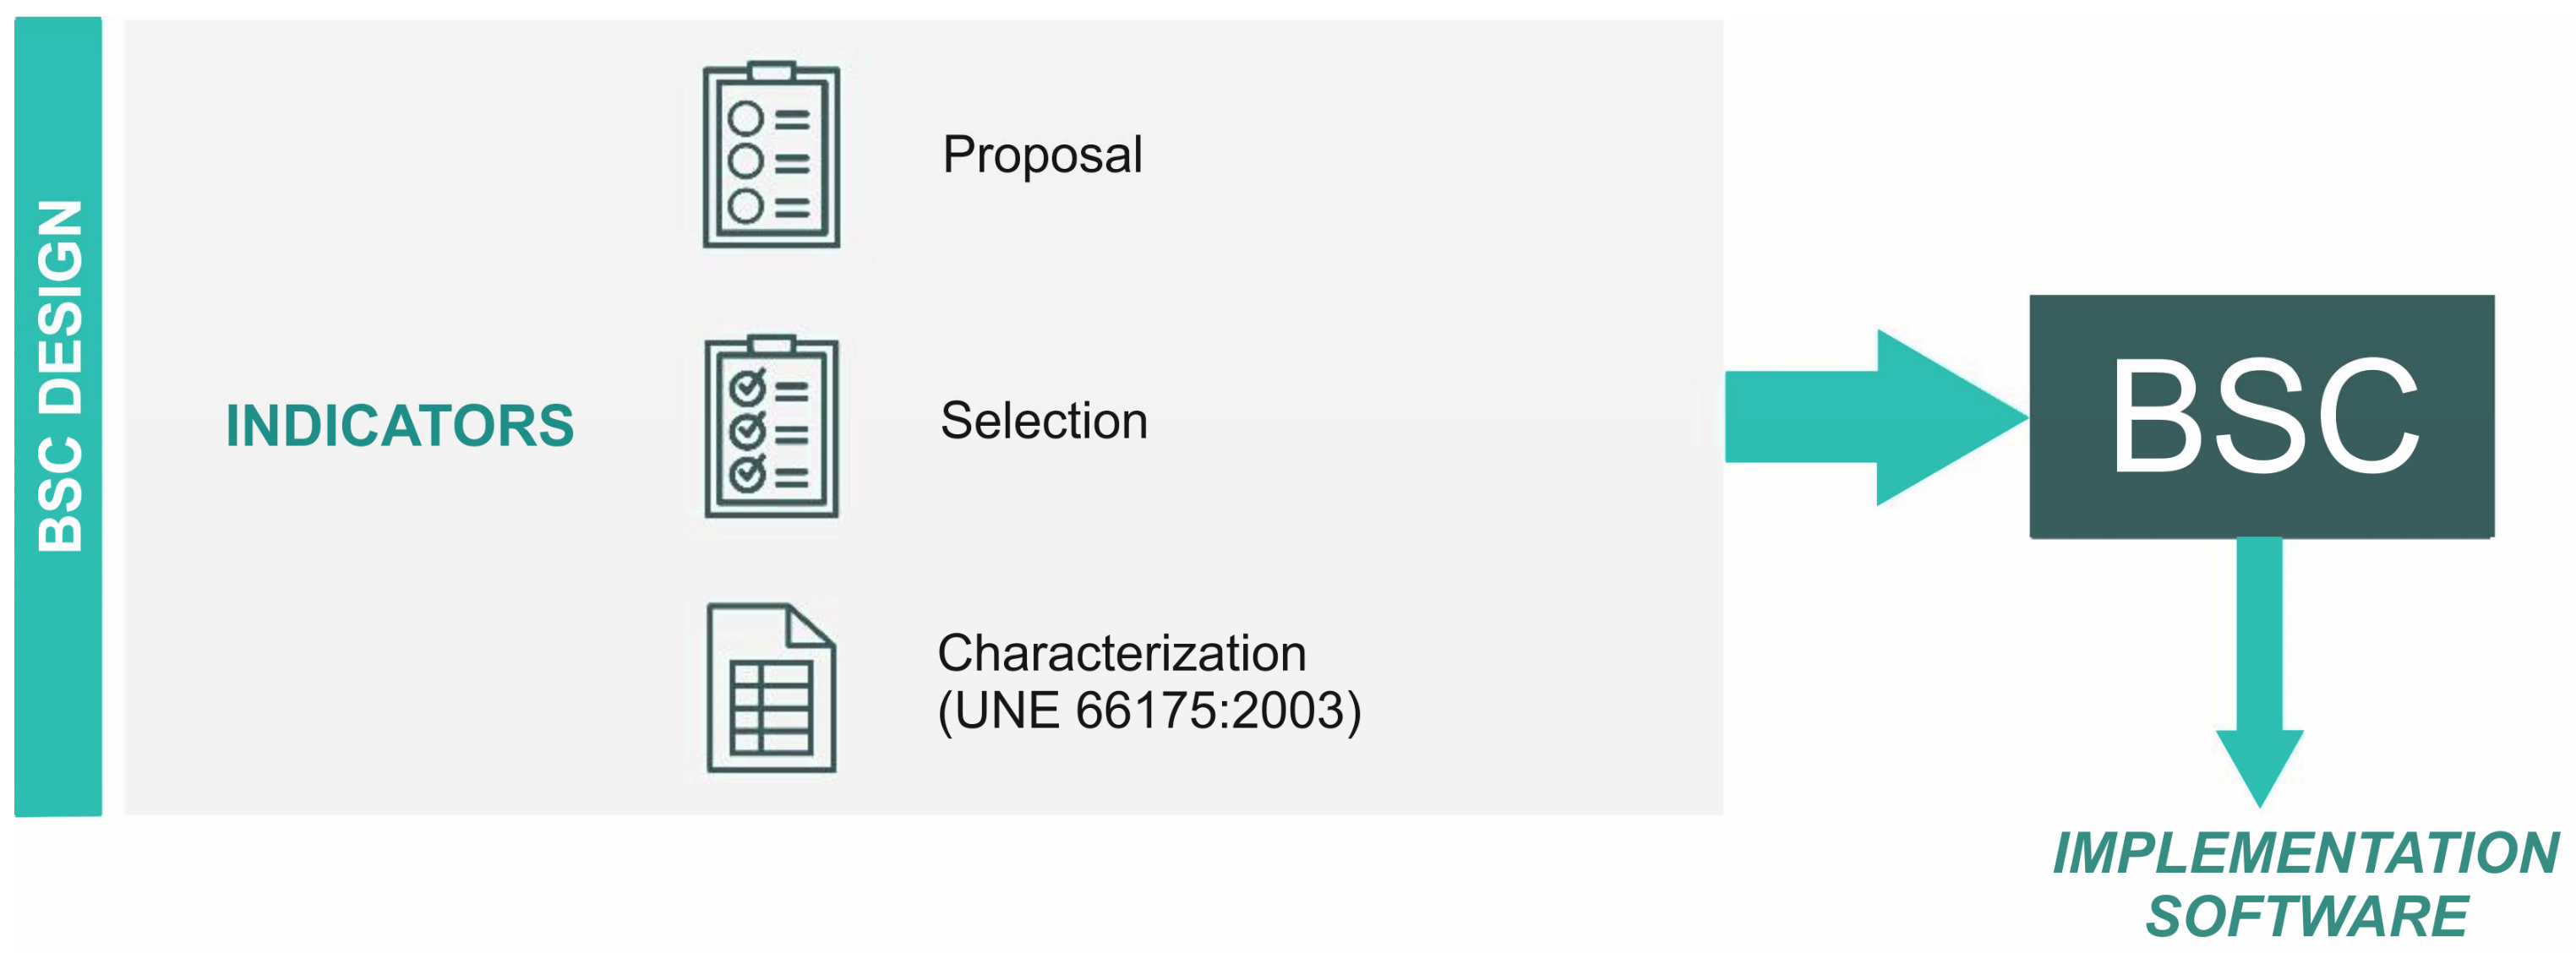
Task: Select the top empty circle on Proposal clipboard
Action: [746, 118]
